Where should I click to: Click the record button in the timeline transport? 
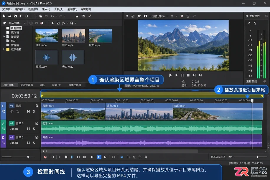click(45, 157)
